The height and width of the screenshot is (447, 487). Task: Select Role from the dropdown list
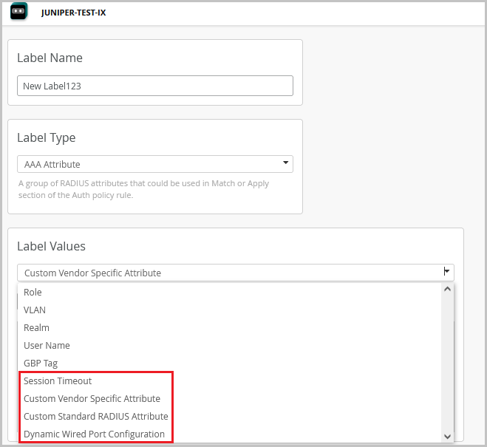tap(33, 293)
